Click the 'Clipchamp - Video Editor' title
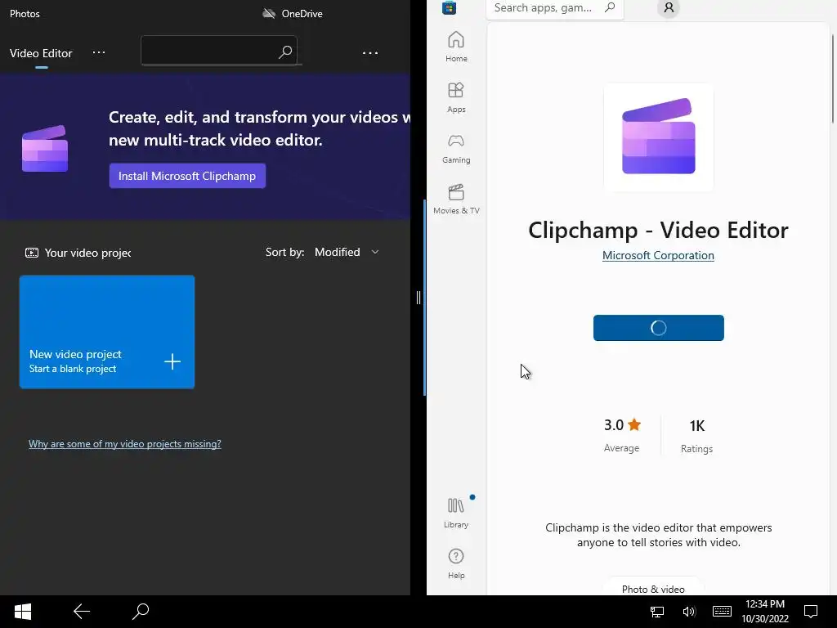 (x=658, y=230)
